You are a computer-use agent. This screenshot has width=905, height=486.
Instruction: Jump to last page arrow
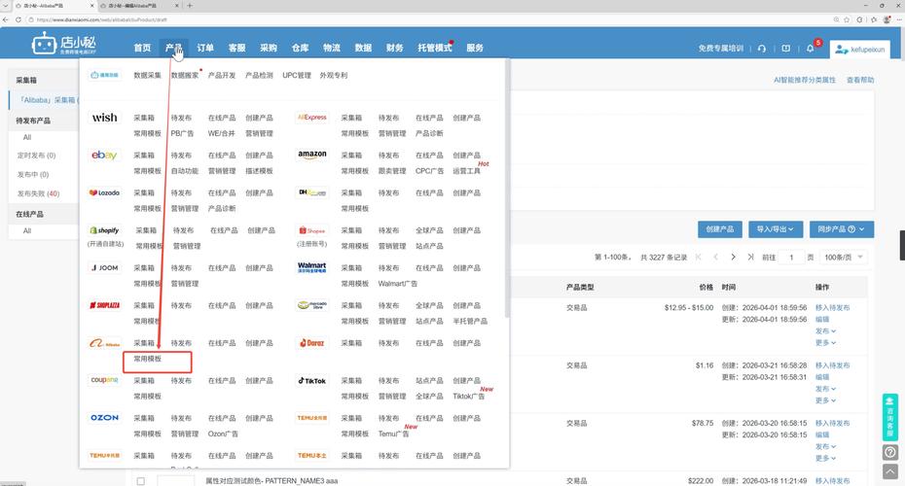click(750, 258)
